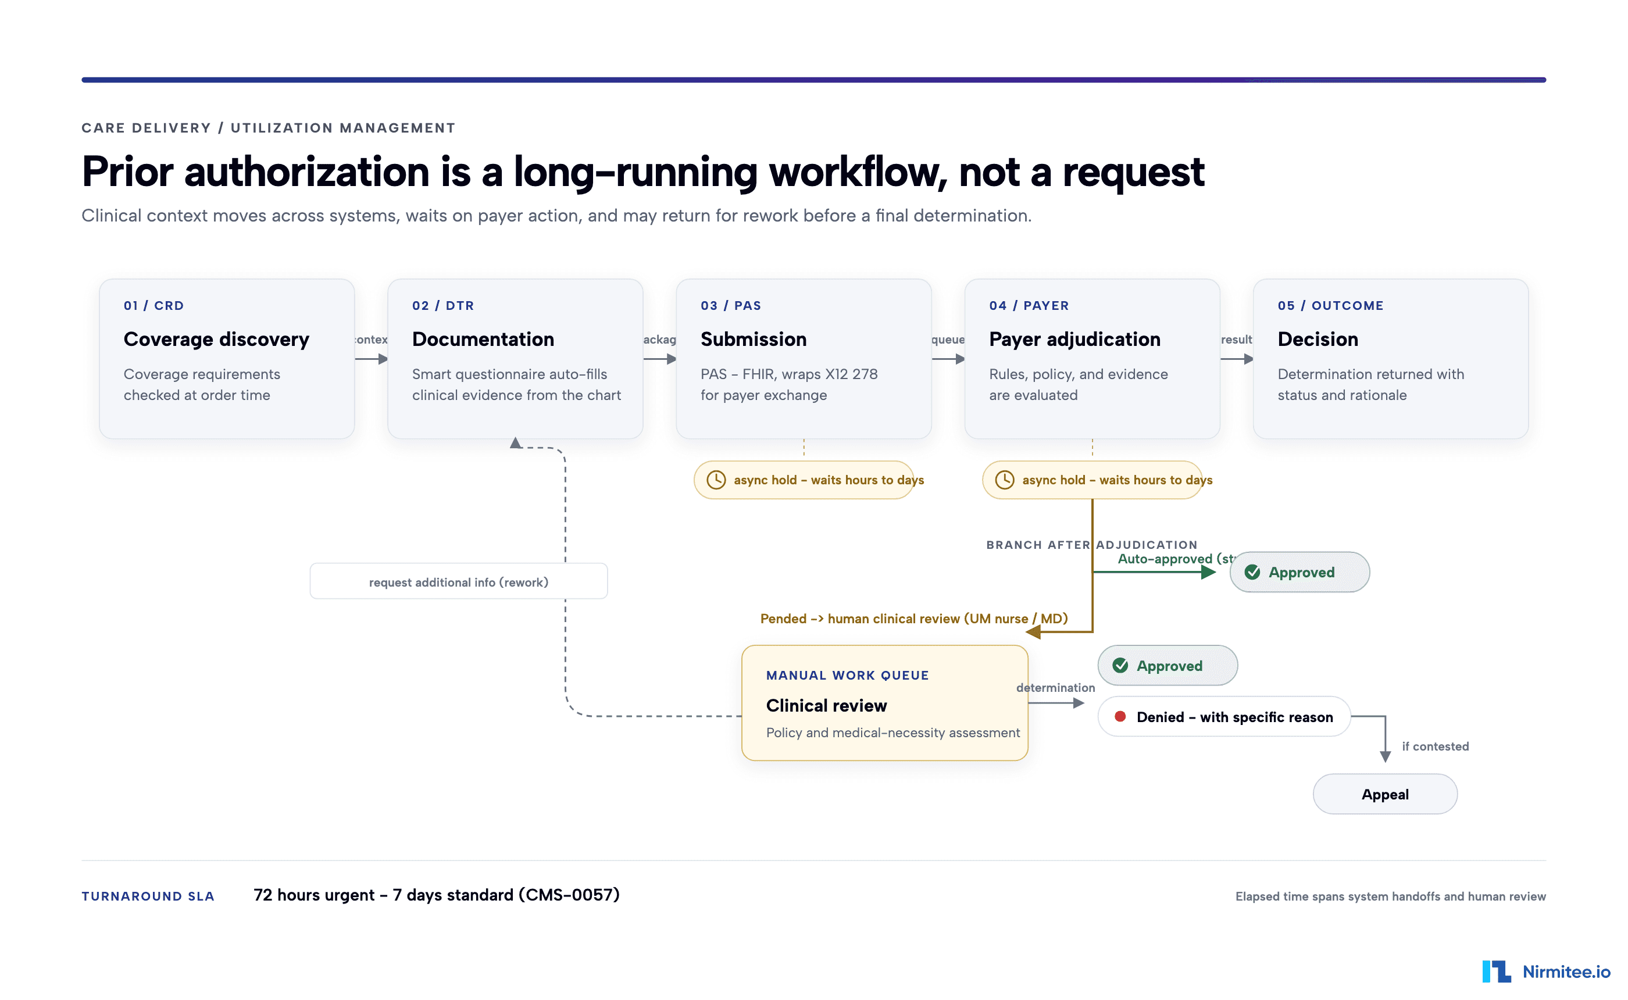Click the Determination returned with status text

pos(1371,384)
